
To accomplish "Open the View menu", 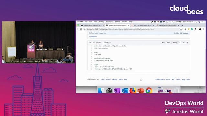I will 95,22.
